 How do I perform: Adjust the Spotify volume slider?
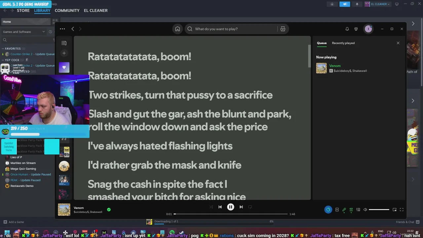(379, 210)
